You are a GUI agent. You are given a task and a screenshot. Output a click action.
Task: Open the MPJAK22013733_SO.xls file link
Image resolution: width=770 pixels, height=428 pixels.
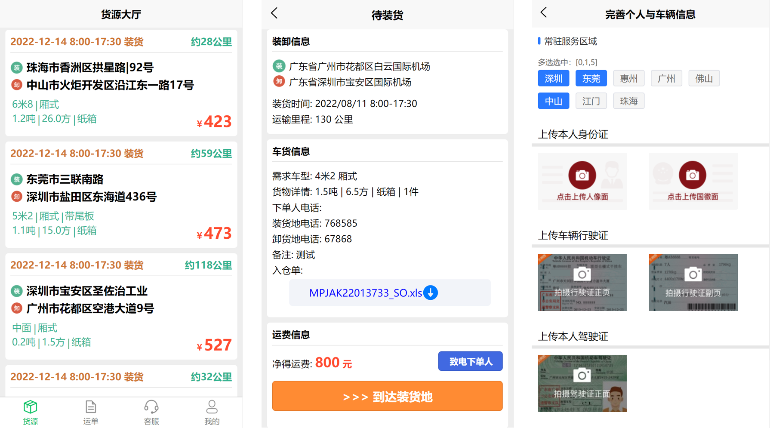pyautogui.click(x=365, y=293)
